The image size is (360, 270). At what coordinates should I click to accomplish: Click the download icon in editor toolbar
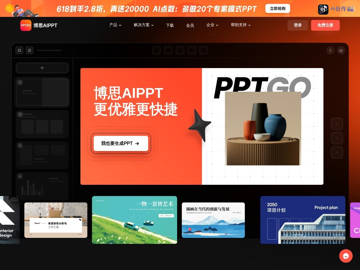pyautogui.click(x=341, y=50)
